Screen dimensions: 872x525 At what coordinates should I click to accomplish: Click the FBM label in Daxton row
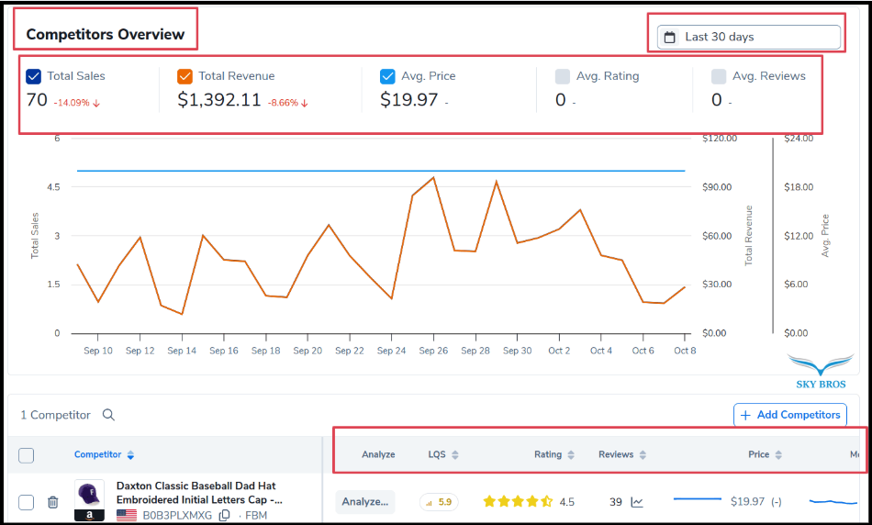(256, 516)
